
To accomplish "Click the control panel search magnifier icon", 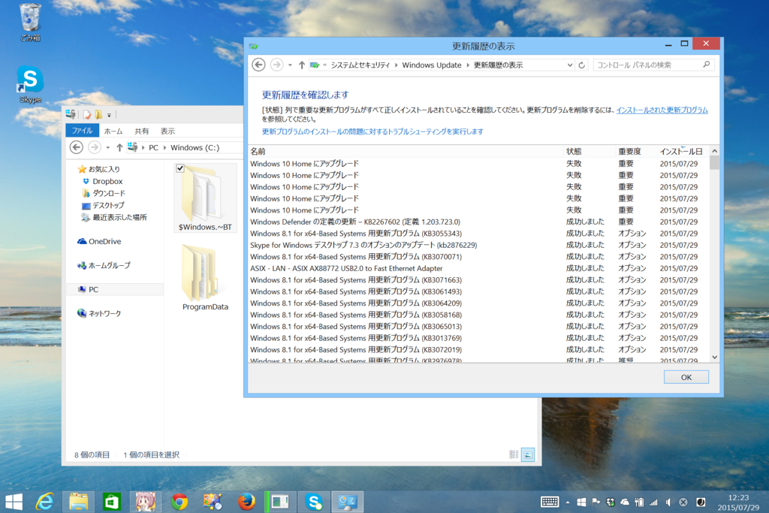I will (x=706, y=65).
